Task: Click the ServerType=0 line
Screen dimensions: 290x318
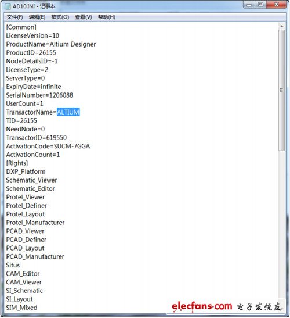Action: pyautogui.click(x=26, y=78)
